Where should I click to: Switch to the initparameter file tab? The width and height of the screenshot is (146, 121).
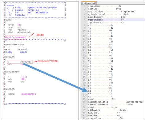[x=88, y=3]
